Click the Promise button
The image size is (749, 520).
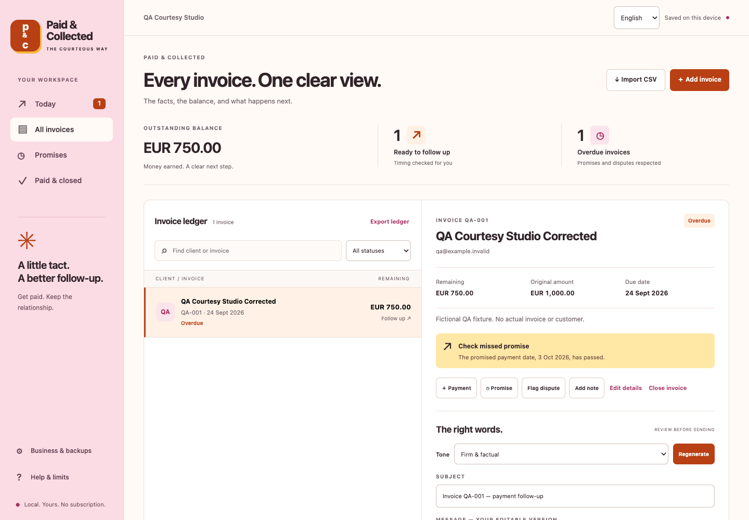click(499, 388)
